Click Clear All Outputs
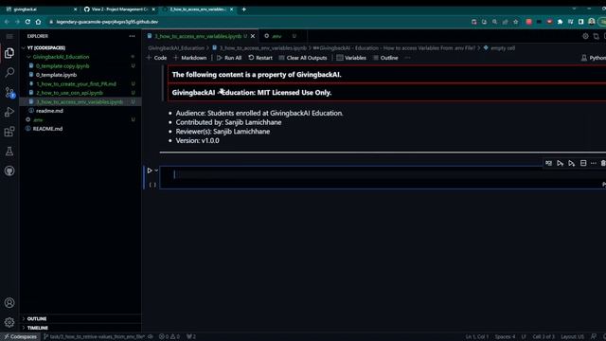The image size is (606, 341). (303, 58)
